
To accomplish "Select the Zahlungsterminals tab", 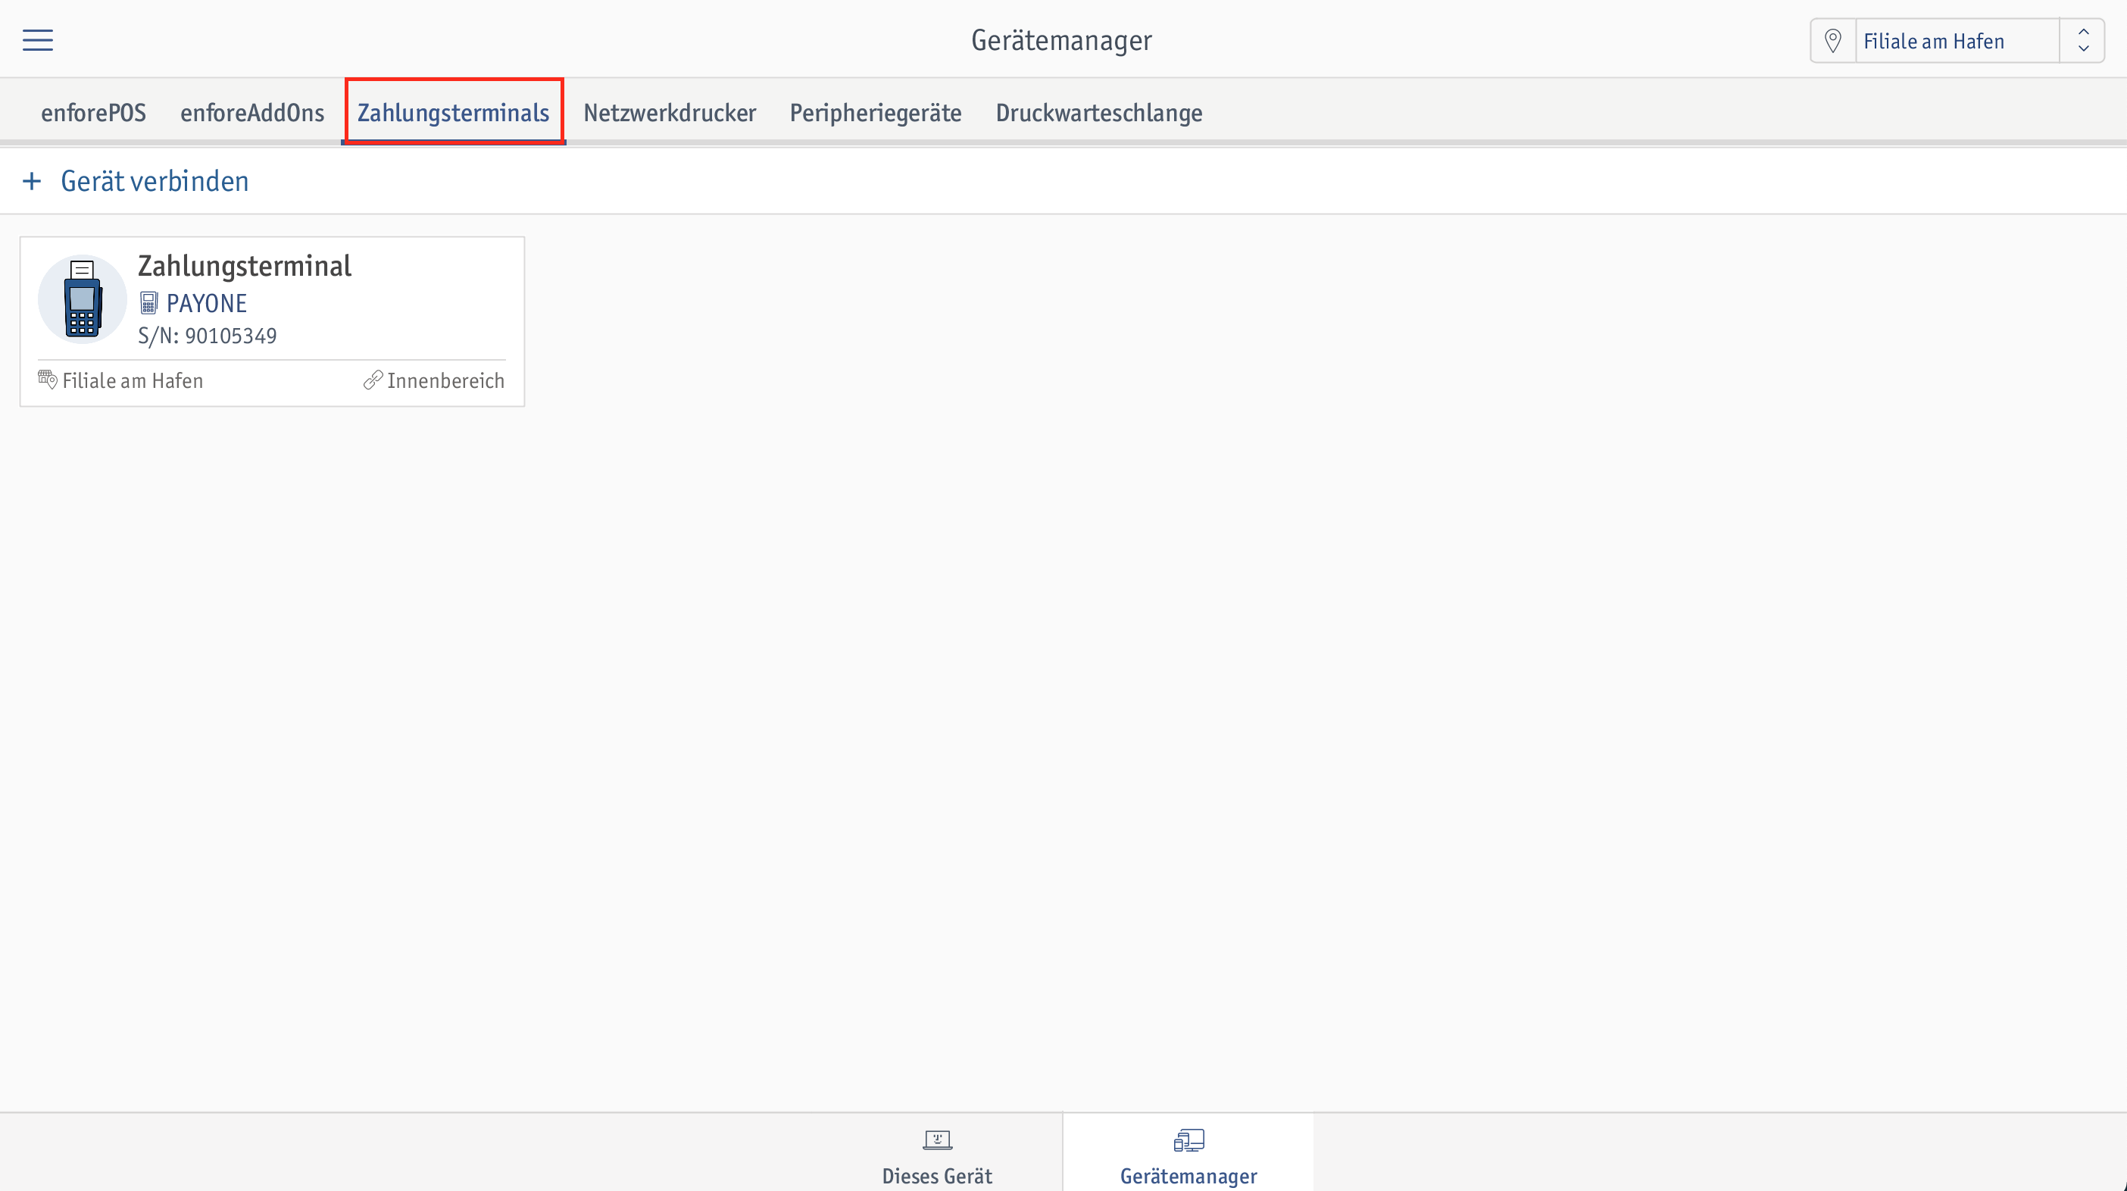I will (453, 112).
